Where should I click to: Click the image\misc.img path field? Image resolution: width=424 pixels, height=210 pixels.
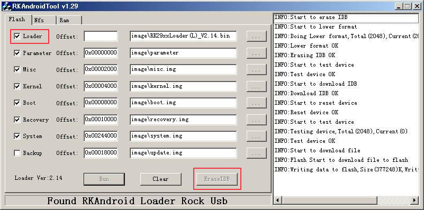[x=183, y=70]
